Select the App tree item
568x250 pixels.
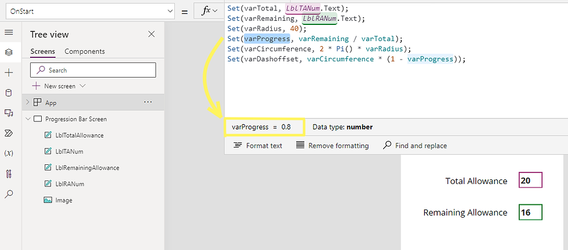(93, 102)
